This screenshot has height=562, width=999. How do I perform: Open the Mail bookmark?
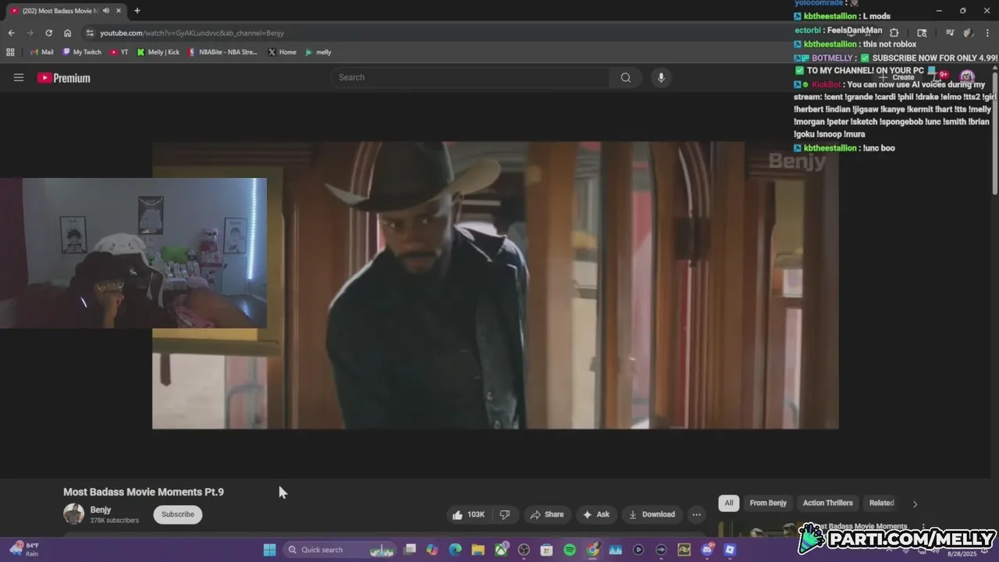click(x=41, y=52)
